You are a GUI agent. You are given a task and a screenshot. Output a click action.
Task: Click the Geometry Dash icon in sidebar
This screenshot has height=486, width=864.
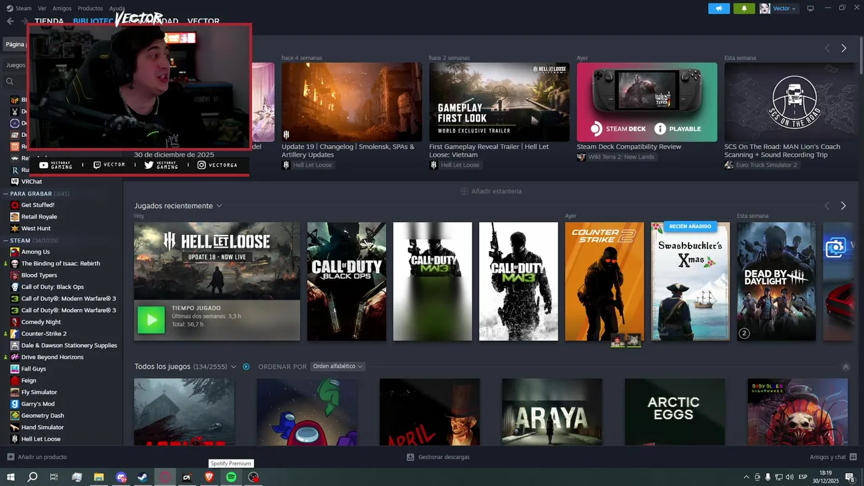(15, 416)
